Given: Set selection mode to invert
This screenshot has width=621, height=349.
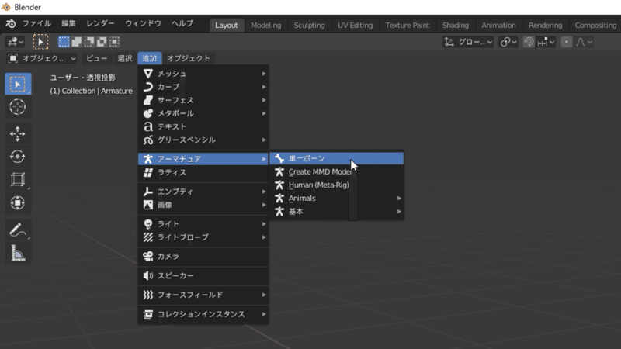Looking at the screenshot, I should click(102, 42).
